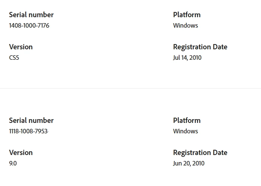Click the first Serial number heading
Viewport: 261px width, 186px height.
pos(31,15)
